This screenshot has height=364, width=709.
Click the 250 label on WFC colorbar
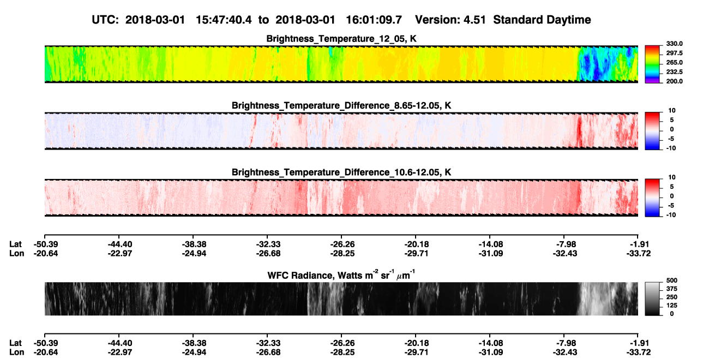(x=671, y=297)
